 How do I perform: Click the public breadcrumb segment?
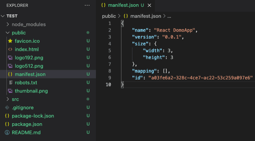(109, 16)
